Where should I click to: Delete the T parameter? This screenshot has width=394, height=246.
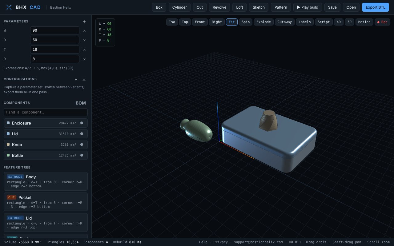(x=84, y=50)
